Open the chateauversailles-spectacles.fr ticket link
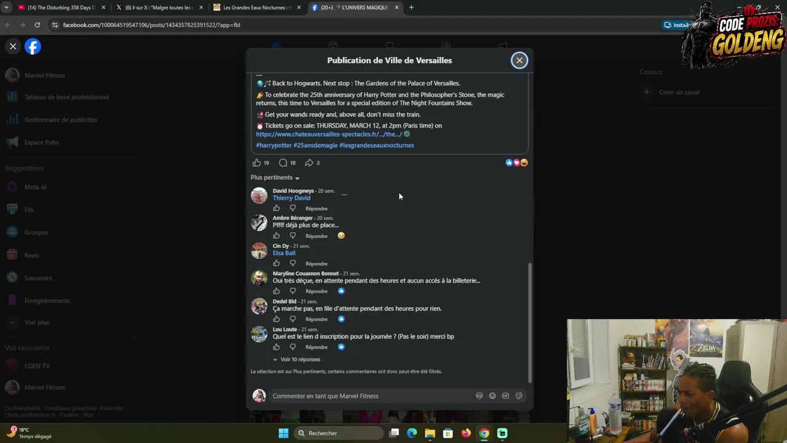Viewport: 787px width, 443px height. [x=329, y=134]
